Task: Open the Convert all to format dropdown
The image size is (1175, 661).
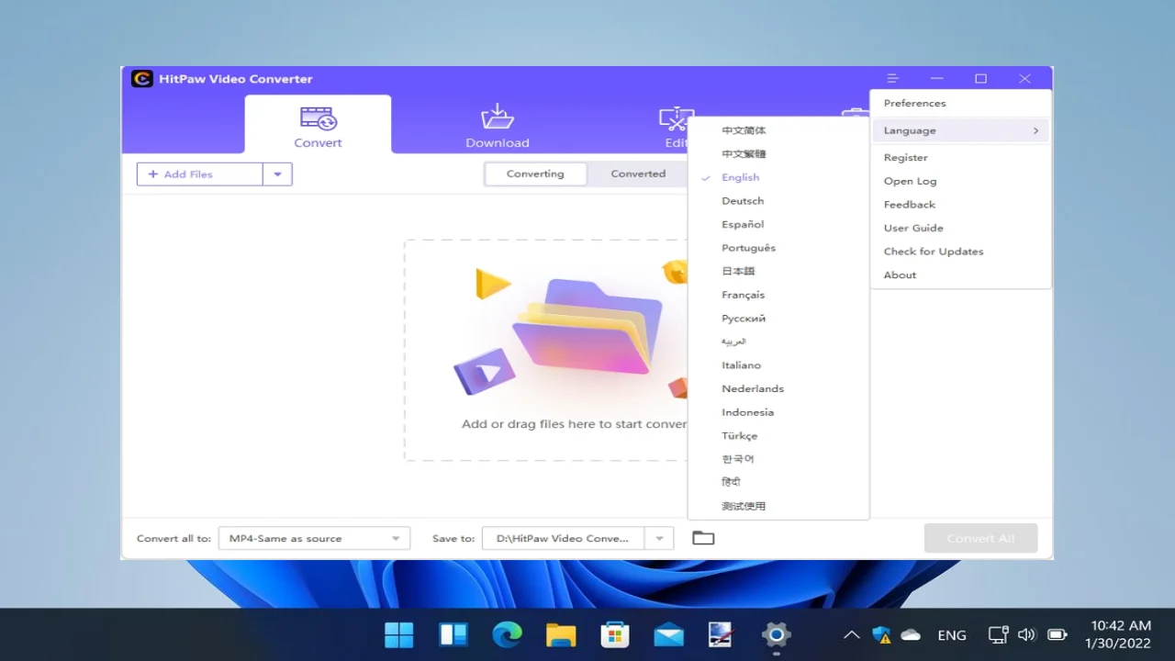Action: [315, 539]
